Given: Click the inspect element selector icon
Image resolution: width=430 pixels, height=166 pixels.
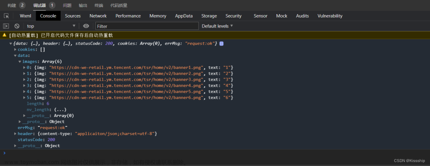Looking at the screenshot, I should pos(6,16).
